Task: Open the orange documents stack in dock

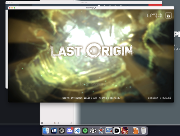Action: coord(136,131)
